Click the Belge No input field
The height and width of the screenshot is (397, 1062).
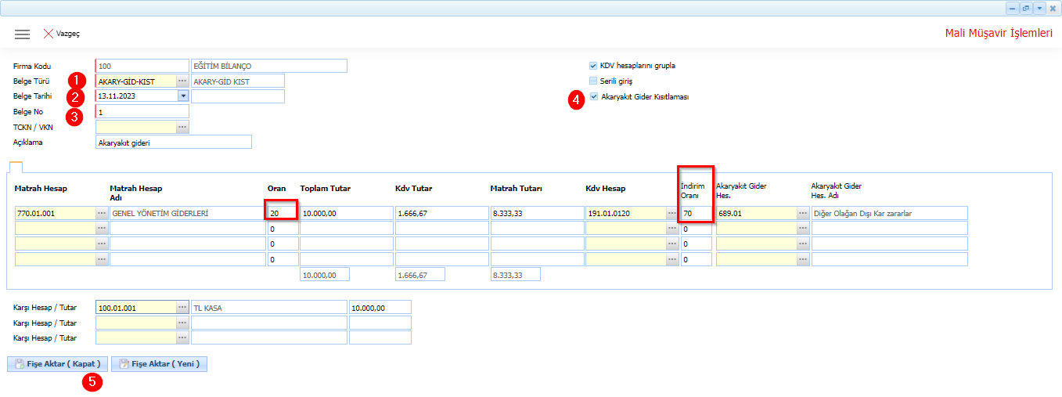pos(142,111)
